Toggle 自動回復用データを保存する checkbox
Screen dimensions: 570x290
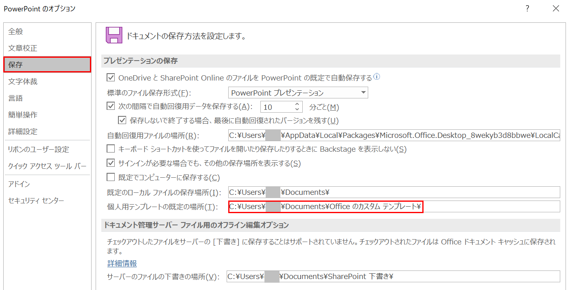111,106
